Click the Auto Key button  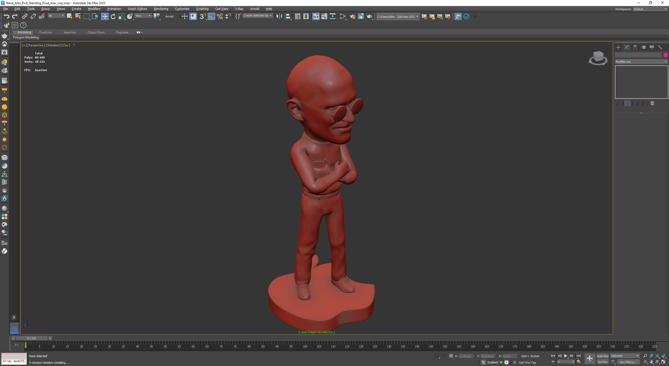[x=602, y=356]
